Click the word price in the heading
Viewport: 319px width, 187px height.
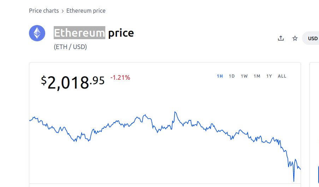(x=121, y=33)
